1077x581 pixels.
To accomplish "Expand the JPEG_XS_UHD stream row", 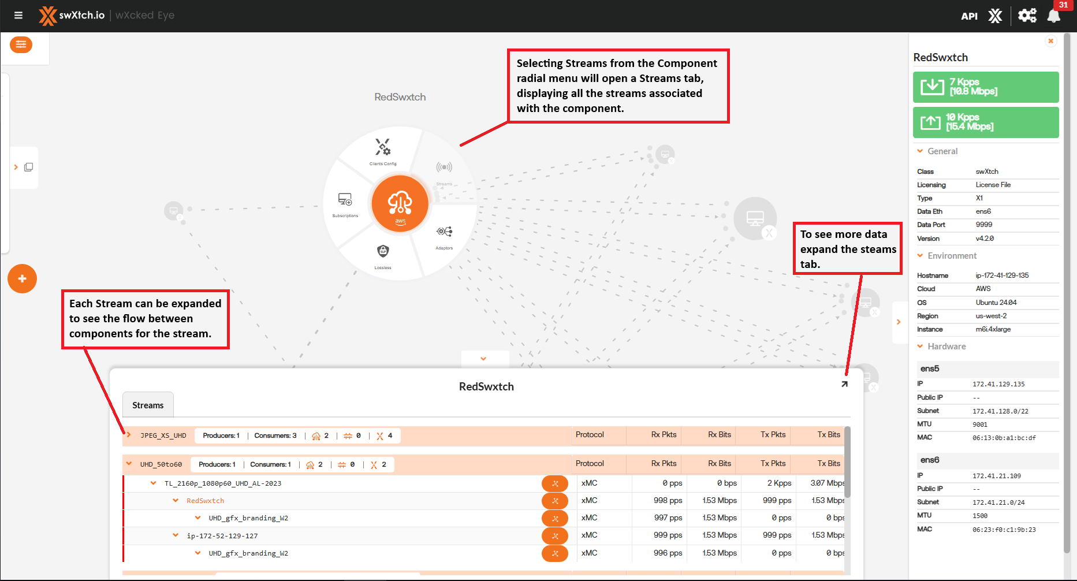I will 129,435.
